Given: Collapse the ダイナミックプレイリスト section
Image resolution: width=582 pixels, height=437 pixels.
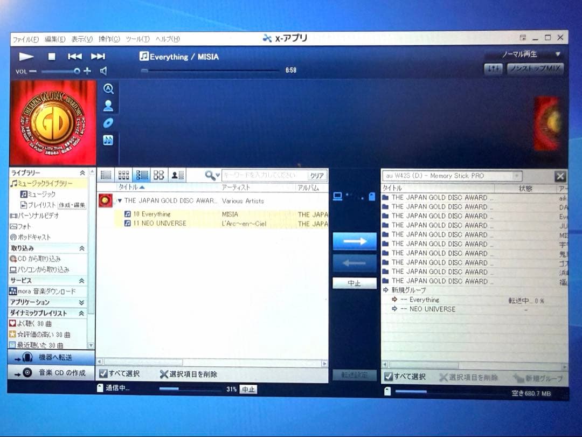Looking at the screenshot, I should pyautogui.click(x=82, y=314).
